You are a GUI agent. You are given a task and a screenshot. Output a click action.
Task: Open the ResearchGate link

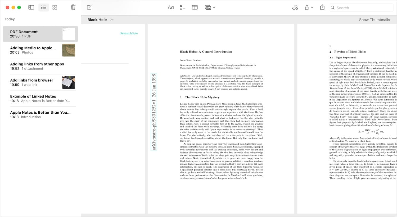coord(129,33)
